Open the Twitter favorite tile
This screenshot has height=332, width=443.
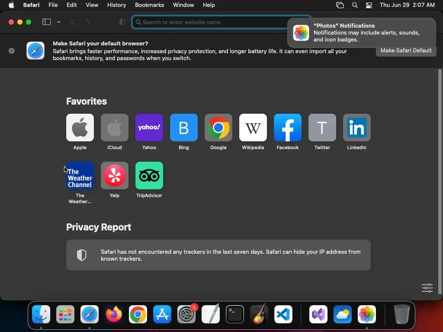point(322,128)
